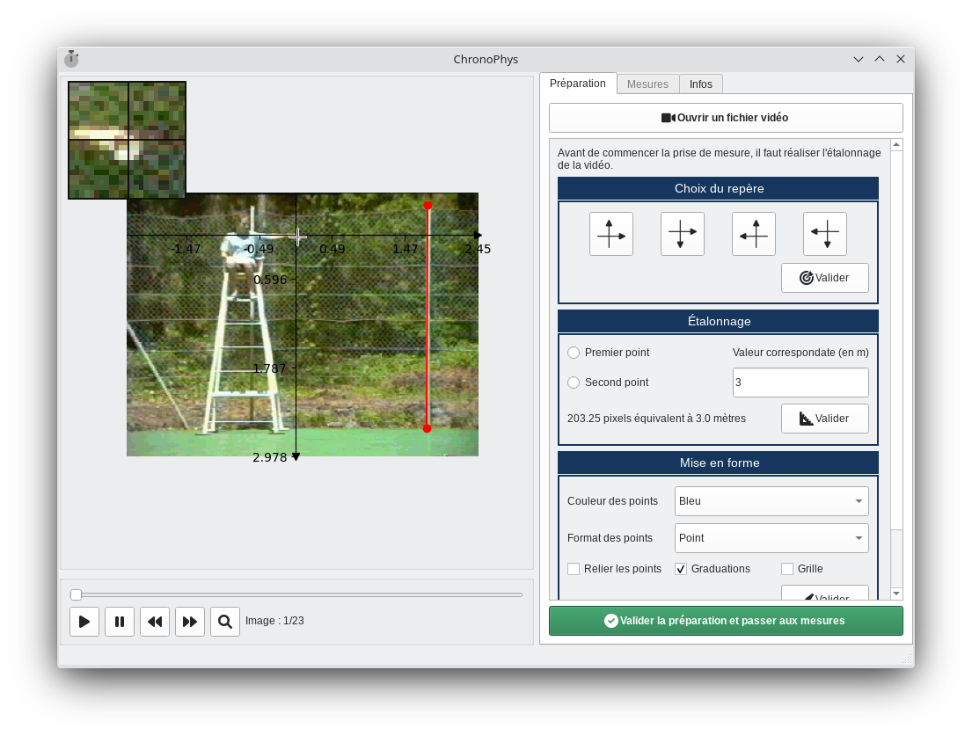Select axes pointing right and down
This screenshot has height=736, width=972.
(682, 234)
